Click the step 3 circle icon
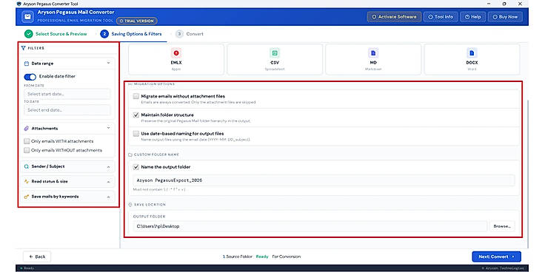This screenshot has height=272, width=545. click(x=179, y=34)
